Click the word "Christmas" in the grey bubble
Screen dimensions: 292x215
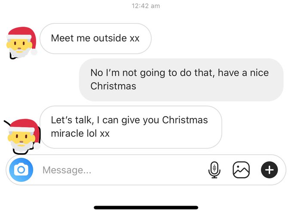tap(113, 86)
